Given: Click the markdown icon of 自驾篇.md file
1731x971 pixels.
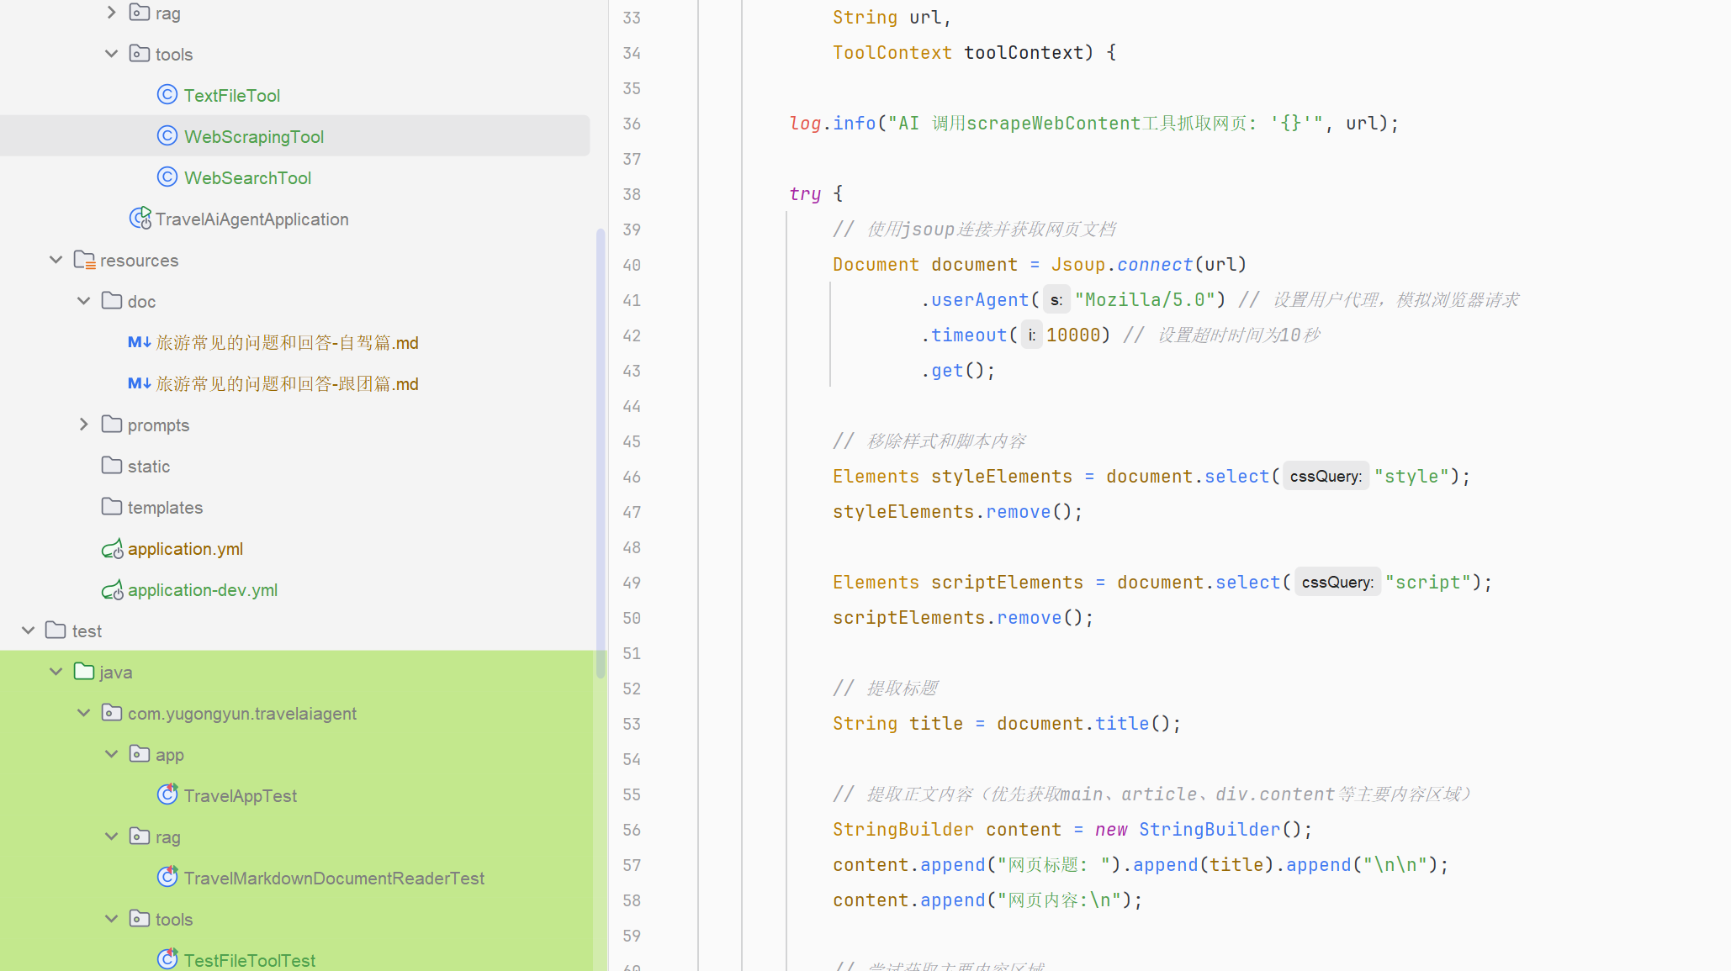Looking at the screenshot, I should point(139,342).
